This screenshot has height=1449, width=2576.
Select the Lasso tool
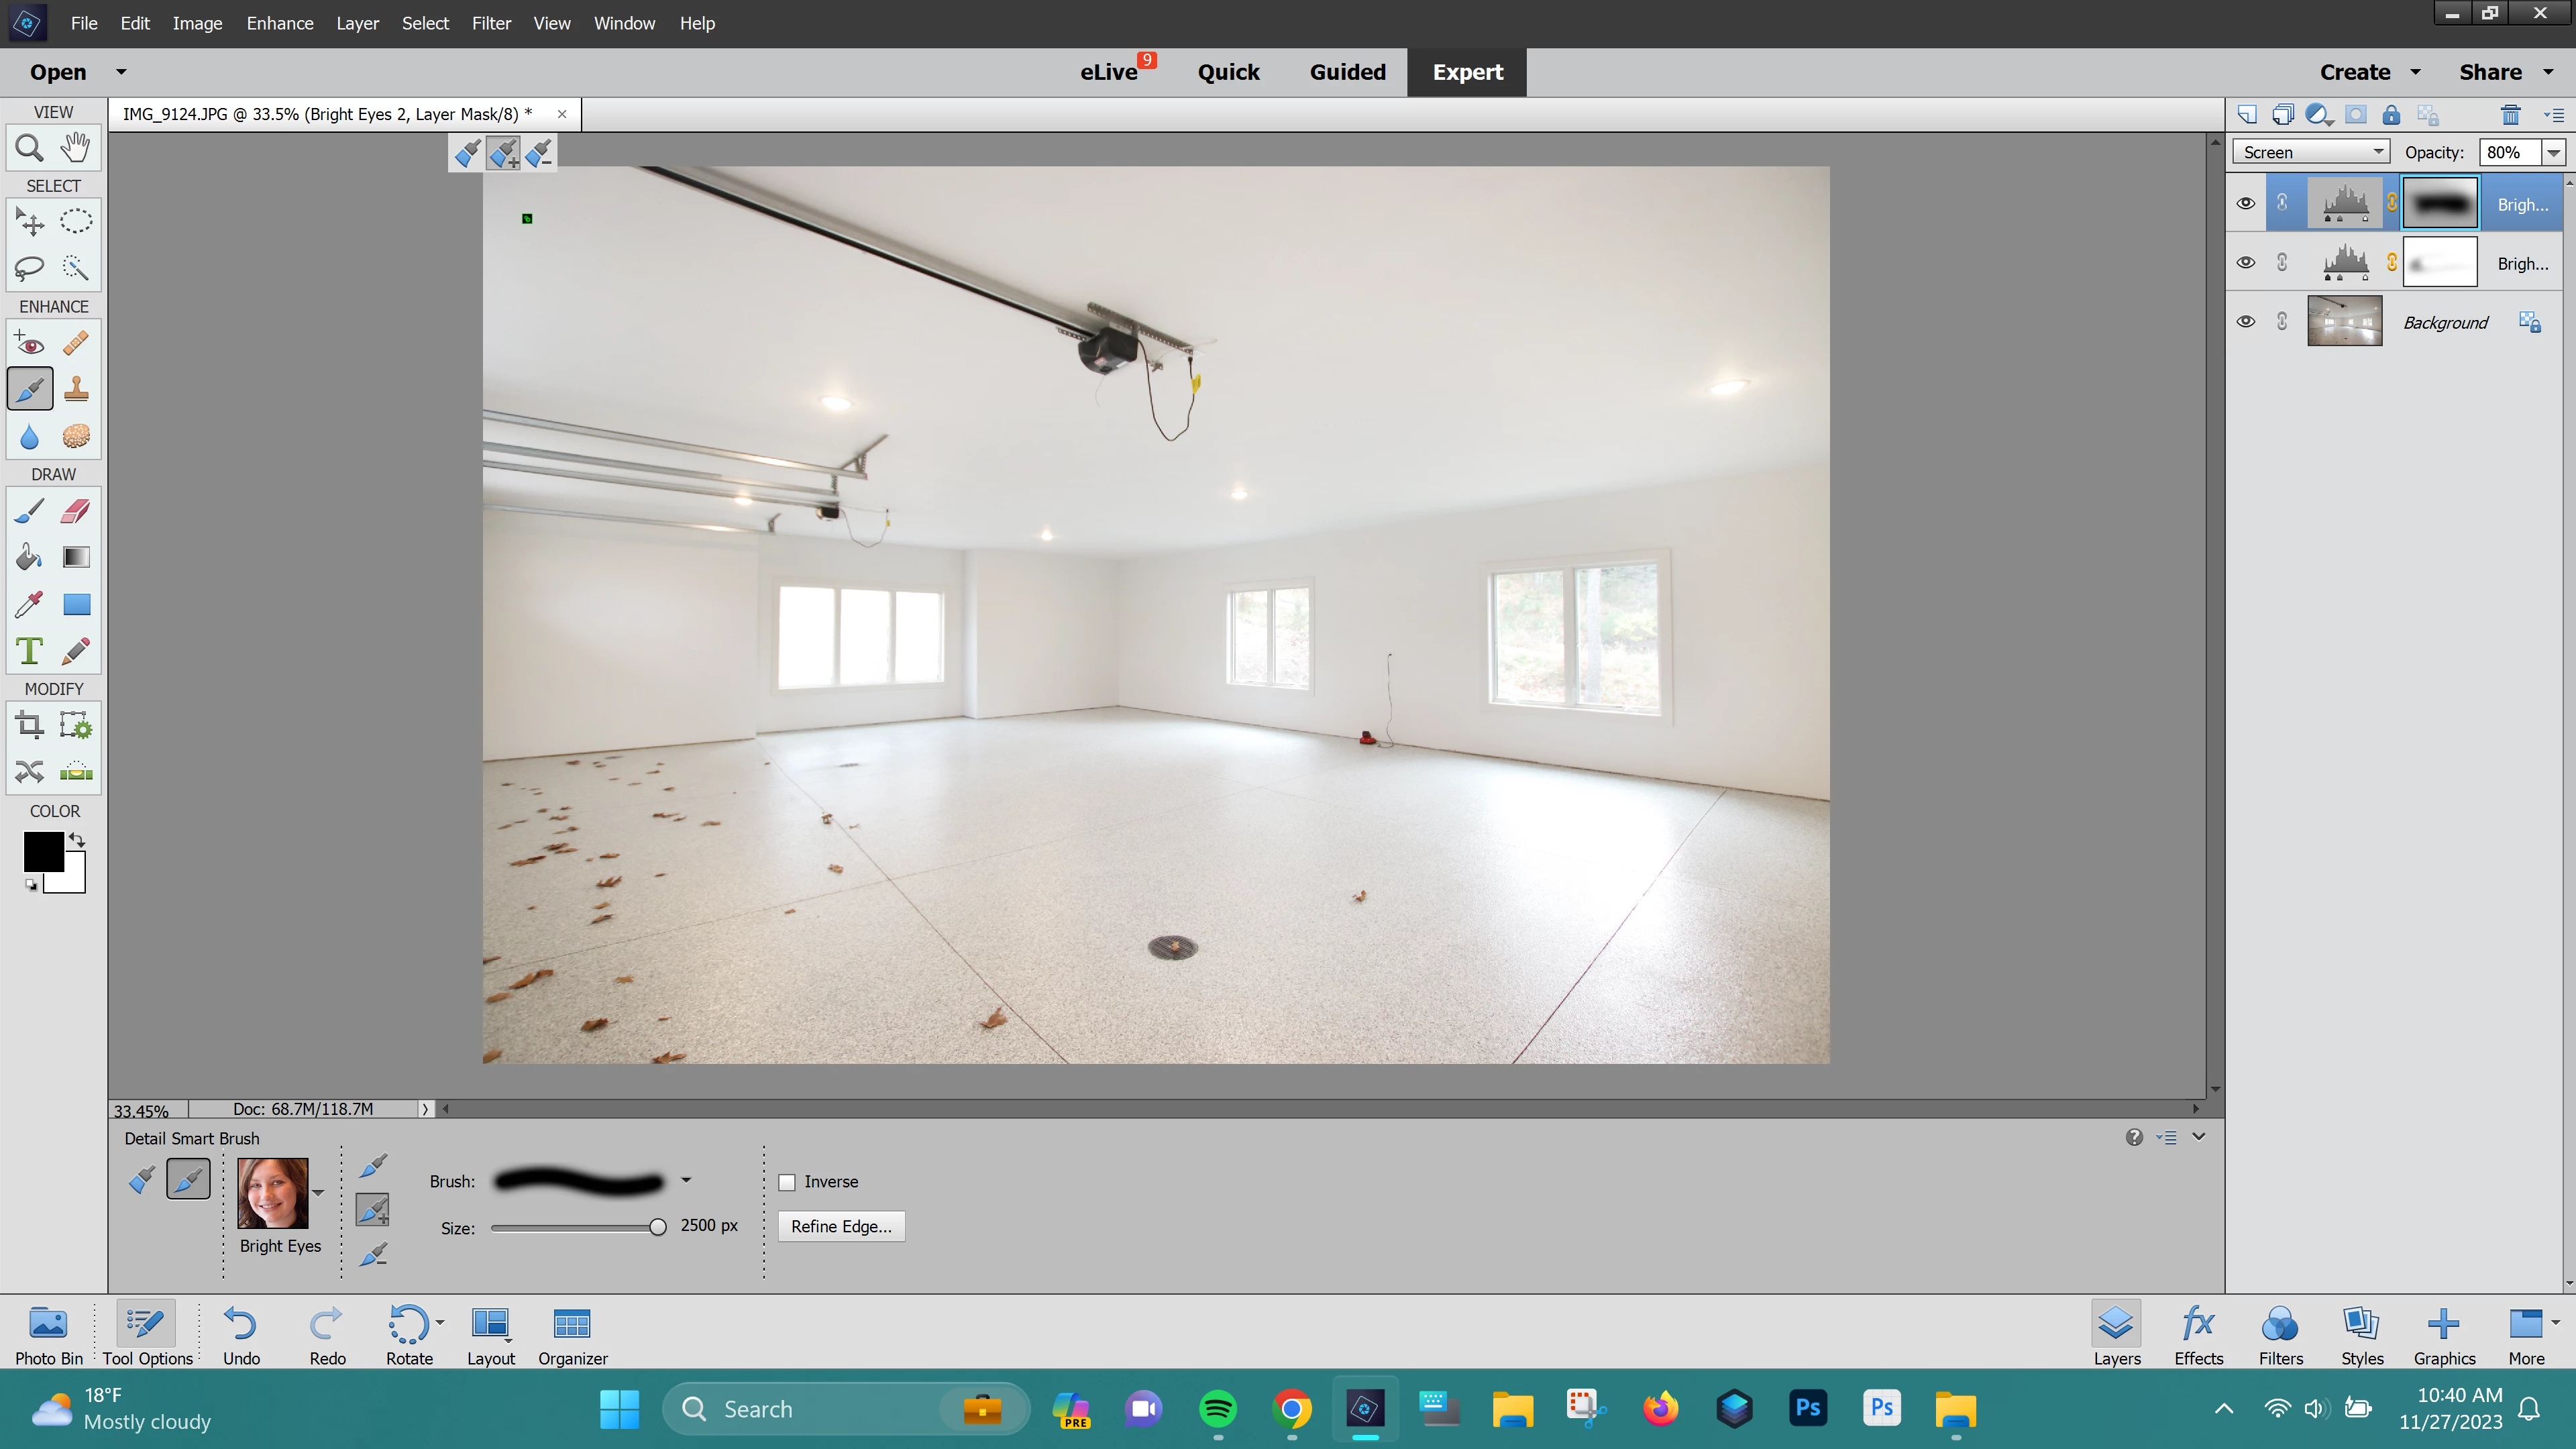(x=29, y=267)
